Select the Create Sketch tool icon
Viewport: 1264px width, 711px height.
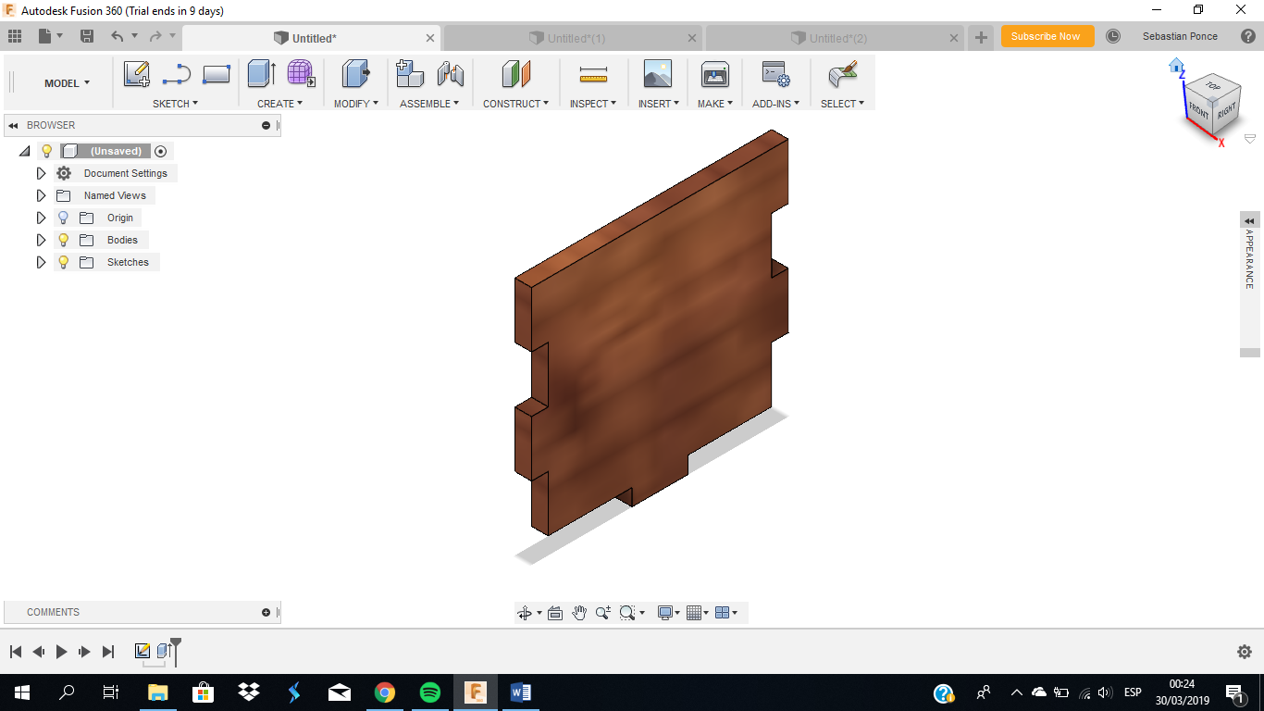pyautogui.click(x=137, y=74)
